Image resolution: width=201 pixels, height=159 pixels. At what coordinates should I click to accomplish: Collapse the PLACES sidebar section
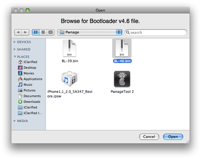point(15,57)
